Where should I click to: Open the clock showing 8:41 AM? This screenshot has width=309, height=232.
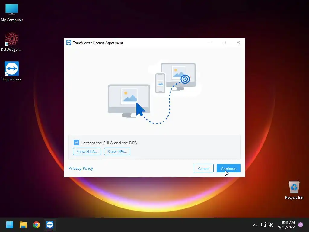click(286, 225)
